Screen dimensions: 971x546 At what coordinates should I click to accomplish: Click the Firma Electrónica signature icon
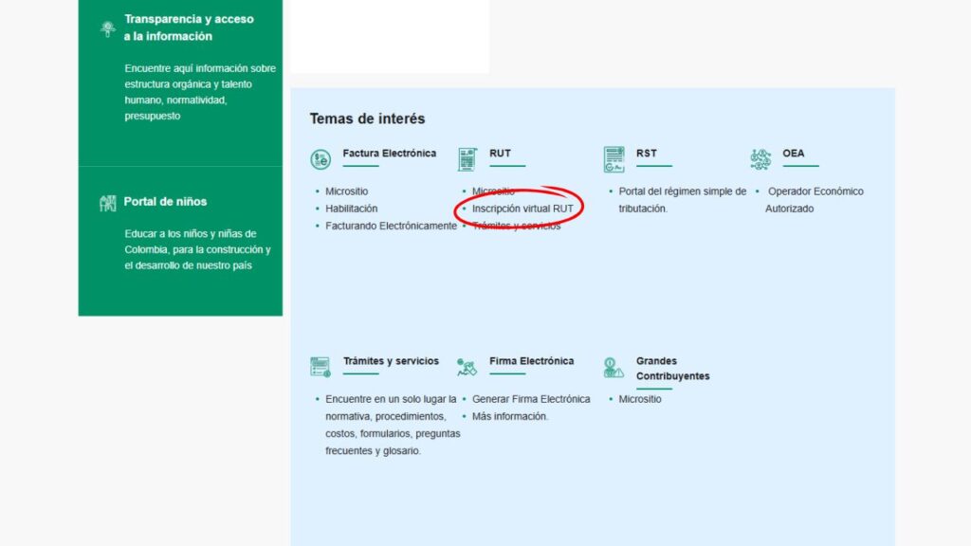pyautogui.click(x=467, y=367)
